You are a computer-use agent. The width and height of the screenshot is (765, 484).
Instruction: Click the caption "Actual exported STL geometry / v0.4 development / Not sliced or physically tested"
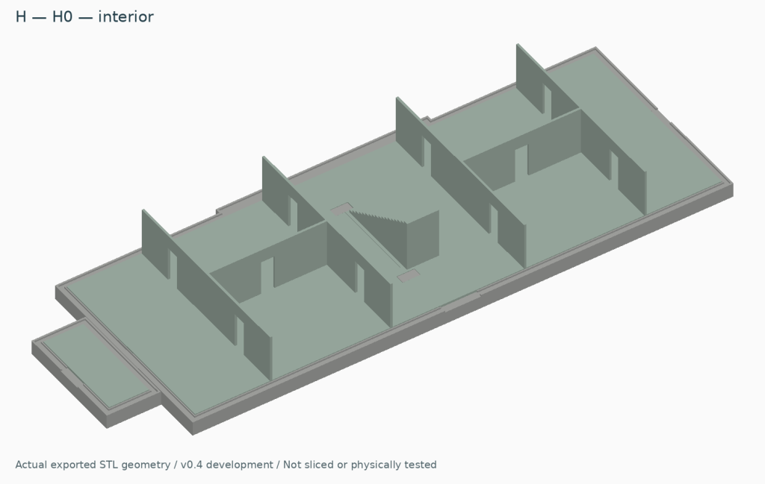pos(226,465)
